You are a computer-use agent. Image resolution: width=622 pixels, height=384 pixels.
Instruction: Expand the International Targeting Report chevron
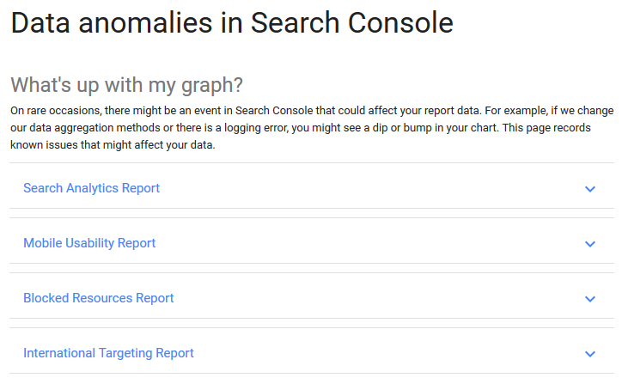pyautogui.click(x=590, y=354)
